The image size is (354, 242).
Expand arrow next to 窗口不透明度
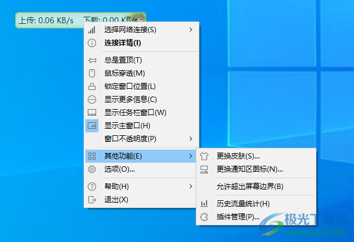pyautogui.click(x=191, y=138)
